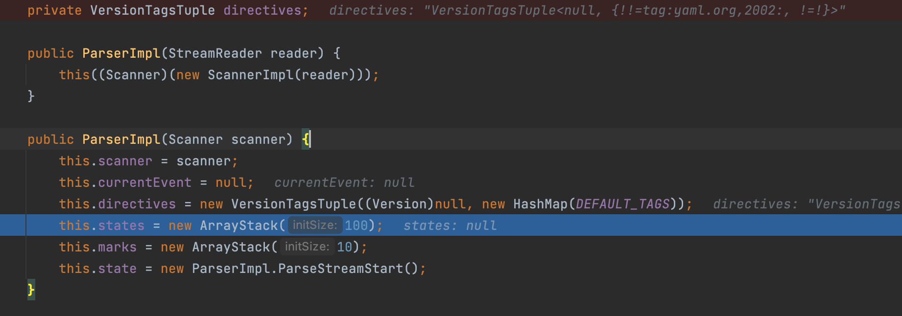Click the VersionTagsTuple type in field declaration
The image size is (902, 316).
[x=152, y=10]
